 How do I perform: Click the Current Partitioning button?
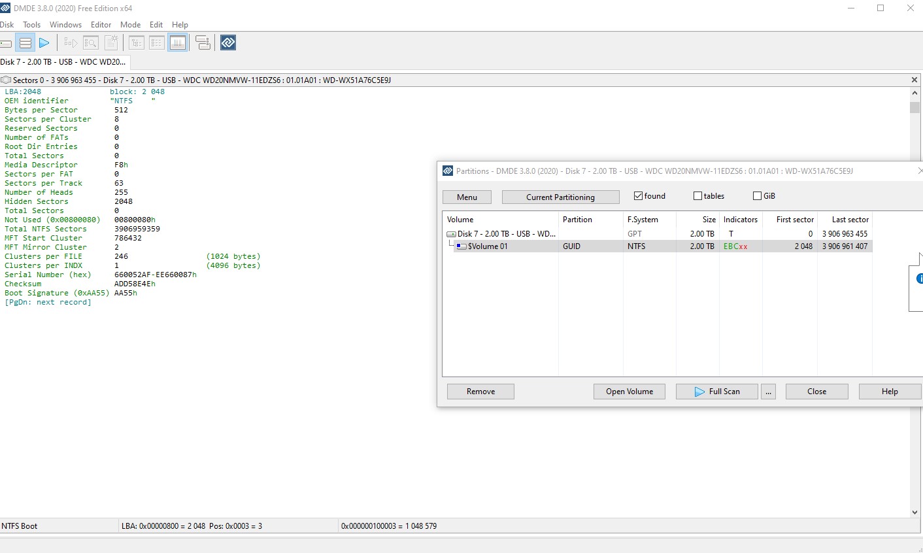point(560,197)
